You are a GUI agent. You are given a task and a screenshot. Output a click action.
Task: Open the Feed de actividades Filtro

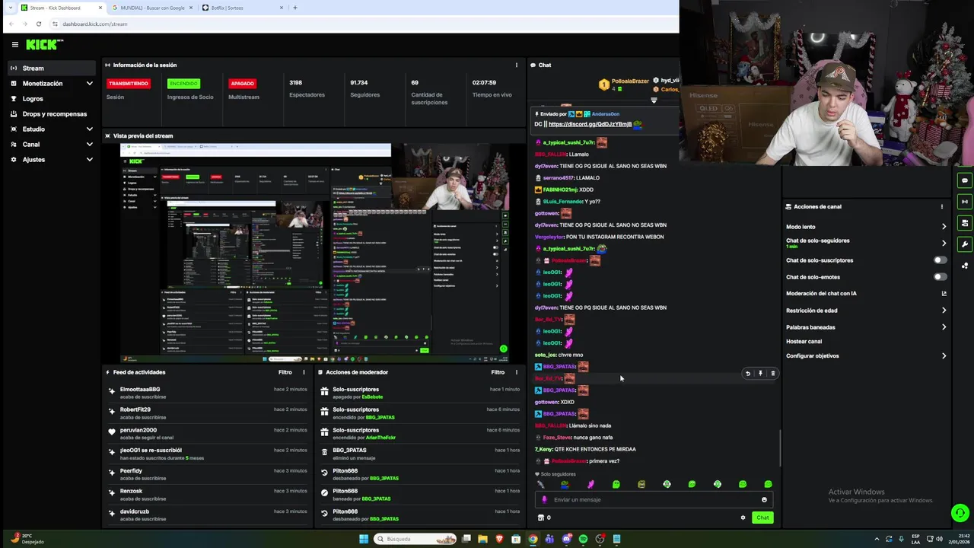point(285,372)
